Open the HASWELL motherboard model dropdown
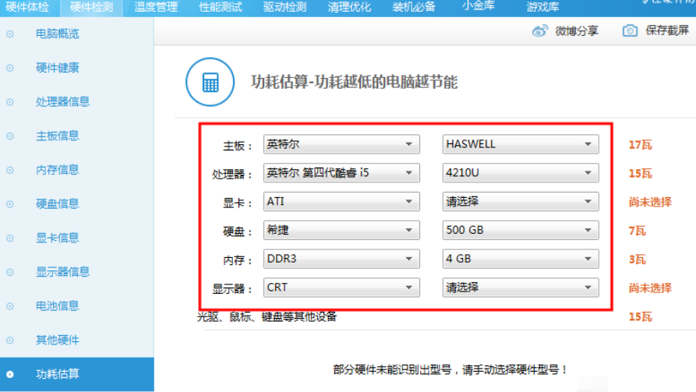This screenshot has width=696, height=392. pyautogui.click(x=521, y=144)
